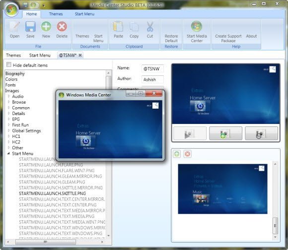Expand the Global Settings tree node
The width and height of the screenshot is (288, 250).
click(x=9, y=130)
